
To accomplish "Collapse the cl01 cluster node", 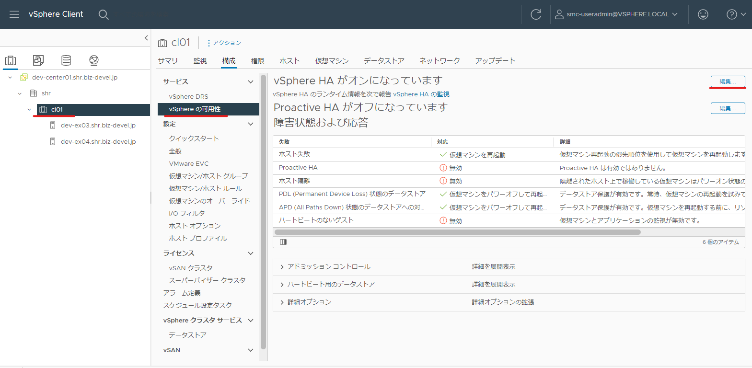I will (29, 110).
